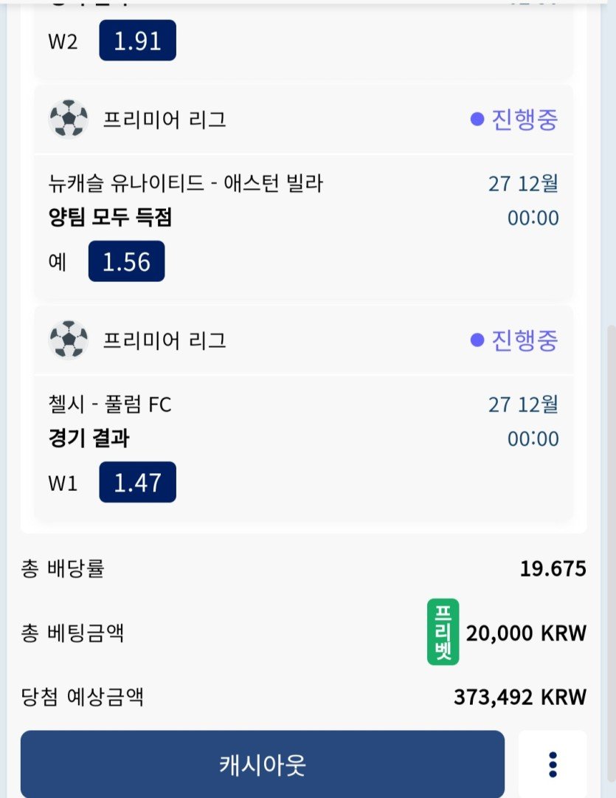Image resolution: width=616 pixels, height=798 pixels.
Task: Tap 프리미어 리그 label above the Newcastle match
Action: [164, 119]
